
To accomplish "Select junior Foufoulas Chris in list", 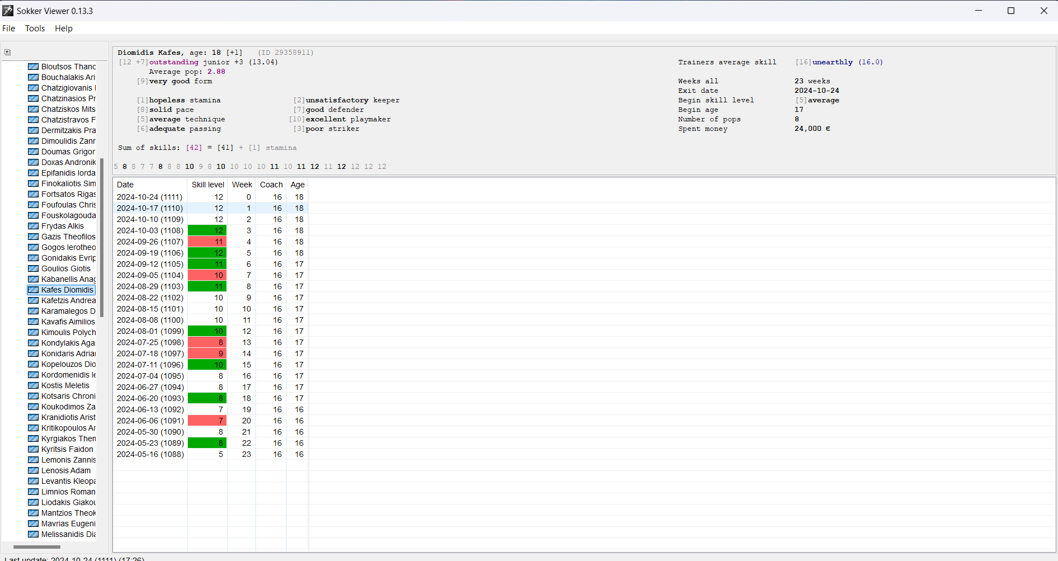I will click(x=68, y=205).
